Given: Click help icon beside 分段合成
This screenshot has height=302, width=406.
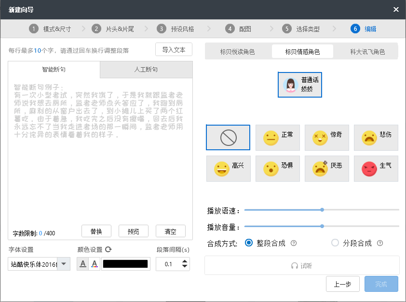Looking at the screenshot, I should click(x=380, y=243).
